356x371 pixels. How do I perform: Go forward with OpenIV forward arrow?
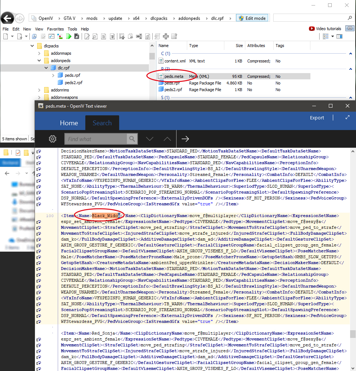click(19, 18)
